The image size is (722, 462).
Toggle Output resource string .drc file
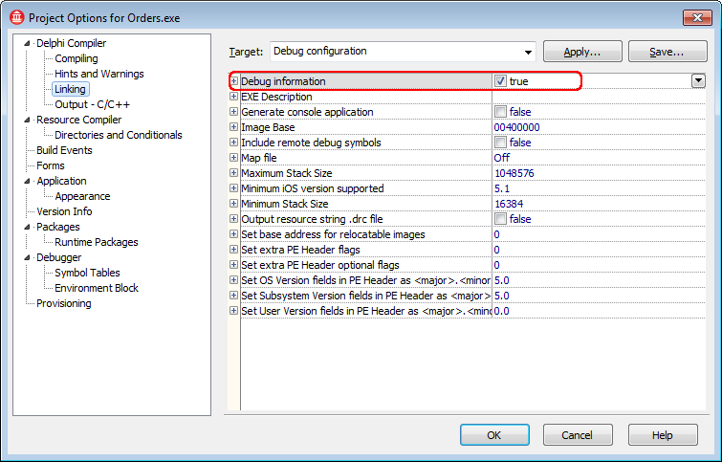(500, 219)
